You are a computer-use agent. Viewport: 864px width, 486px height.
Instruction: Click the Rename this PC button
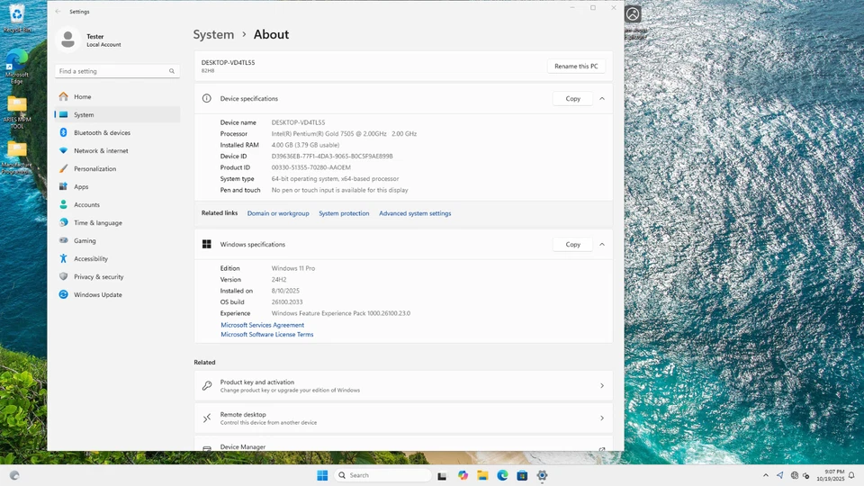576,66
